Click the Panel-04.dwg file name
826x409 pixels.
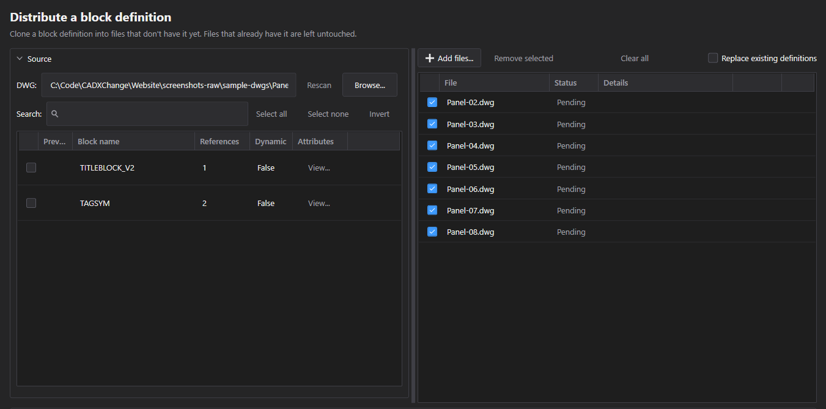(470, 146)
